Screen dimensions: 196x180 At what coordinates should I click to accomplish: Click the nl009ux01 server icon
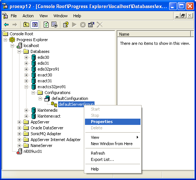[x=19, y=151]
